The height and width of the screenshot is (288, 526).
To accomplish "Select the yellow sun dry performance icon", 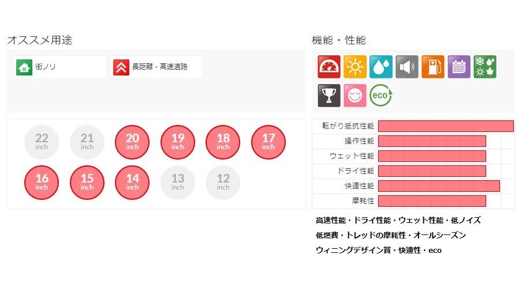I will pos(355,67).
